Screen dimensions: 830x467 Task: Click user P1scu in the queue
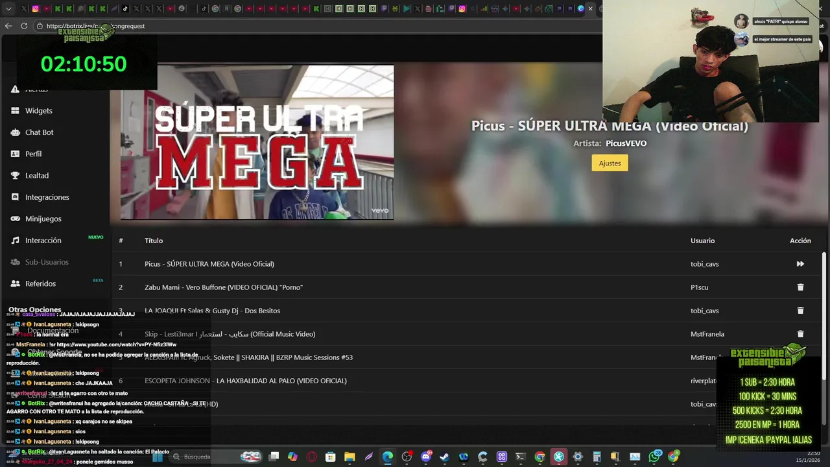(x=700, y=287)
